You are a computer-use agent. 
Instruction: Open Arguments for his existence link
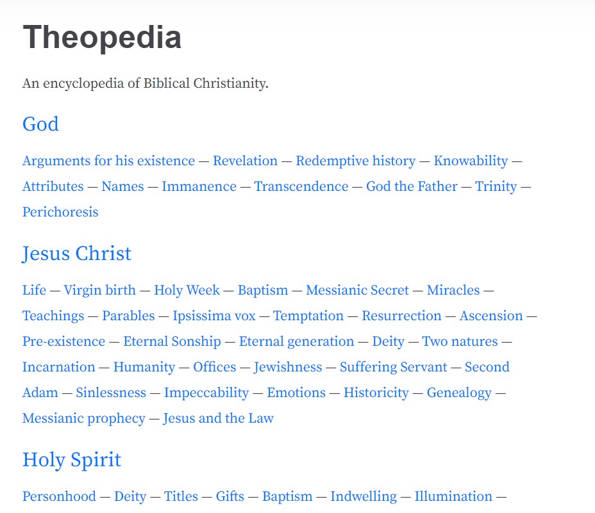pyautogui.click(x=108, y=161)
